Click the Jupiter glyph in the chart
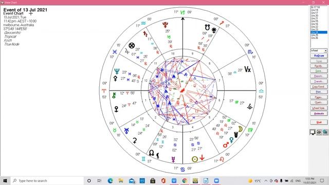The image size is (329, 185). click(x=127, y=51)
